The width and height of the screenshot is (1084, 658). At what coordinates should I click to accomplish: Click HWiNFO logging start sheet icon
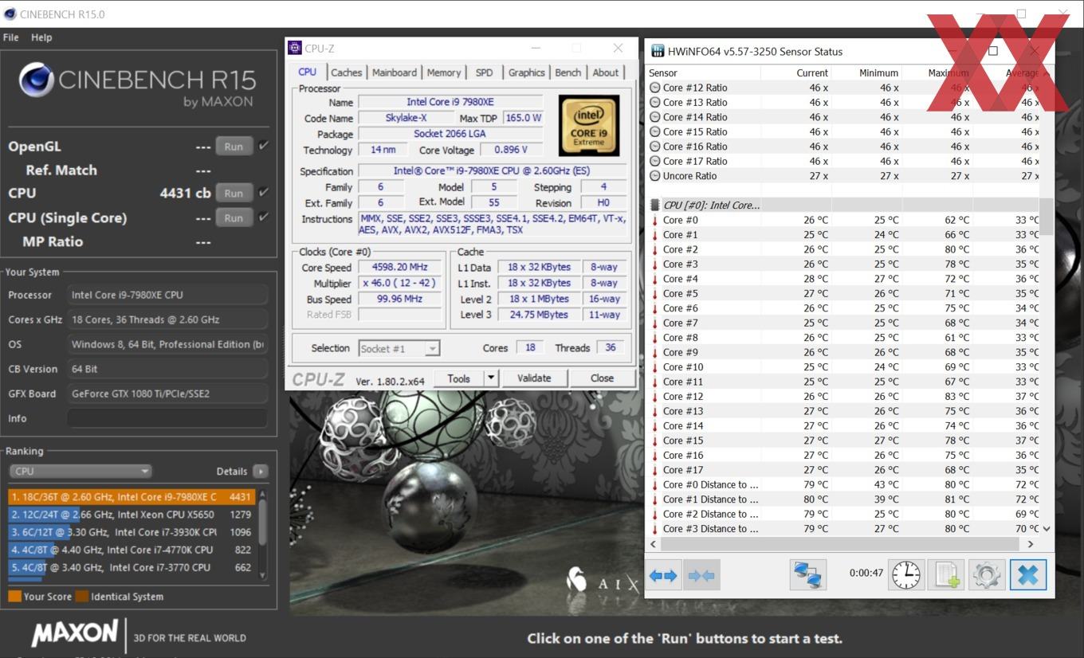pyautogui.click(x=946, y=575)
